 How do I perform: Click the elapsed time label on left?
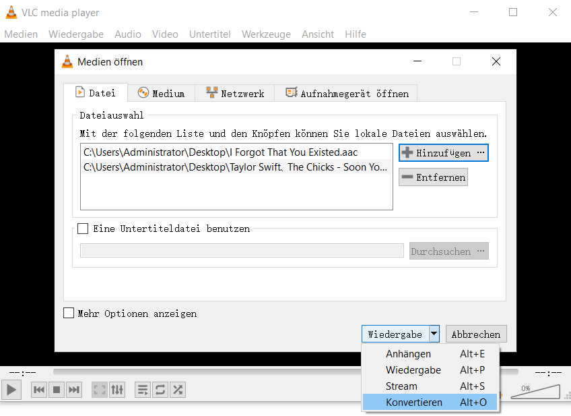[x=23, y=373]
